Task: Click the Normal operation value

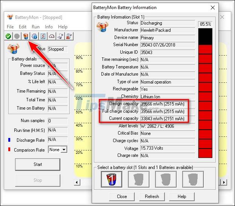Action: click(x=167, y=82)
